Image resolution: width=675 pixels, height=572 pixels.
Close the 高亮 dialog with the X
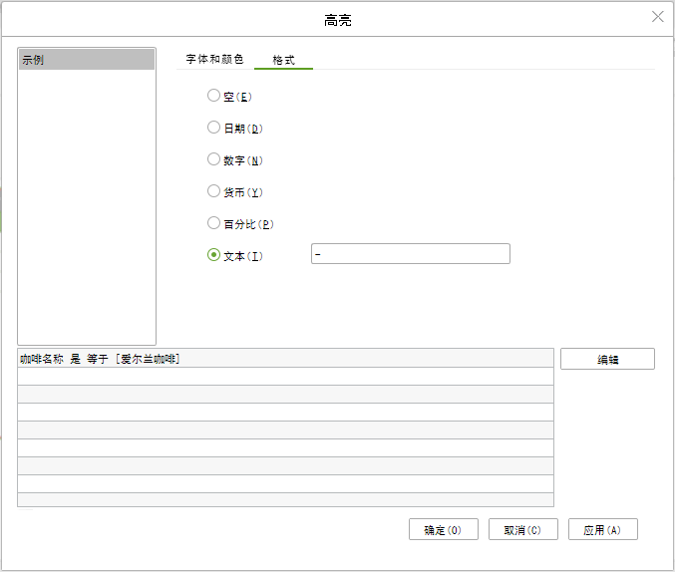[657, 17]
